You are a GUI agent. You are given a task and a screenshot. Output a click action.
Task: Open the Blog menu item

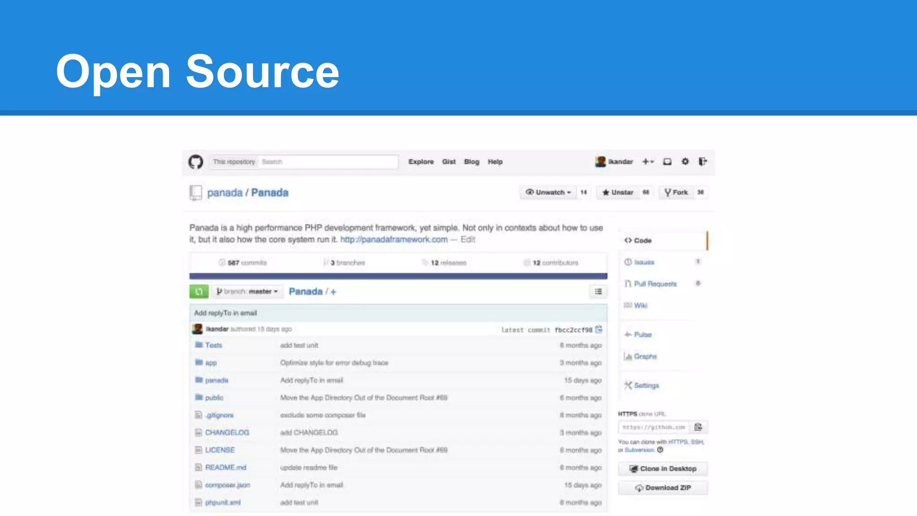[471, 162]
